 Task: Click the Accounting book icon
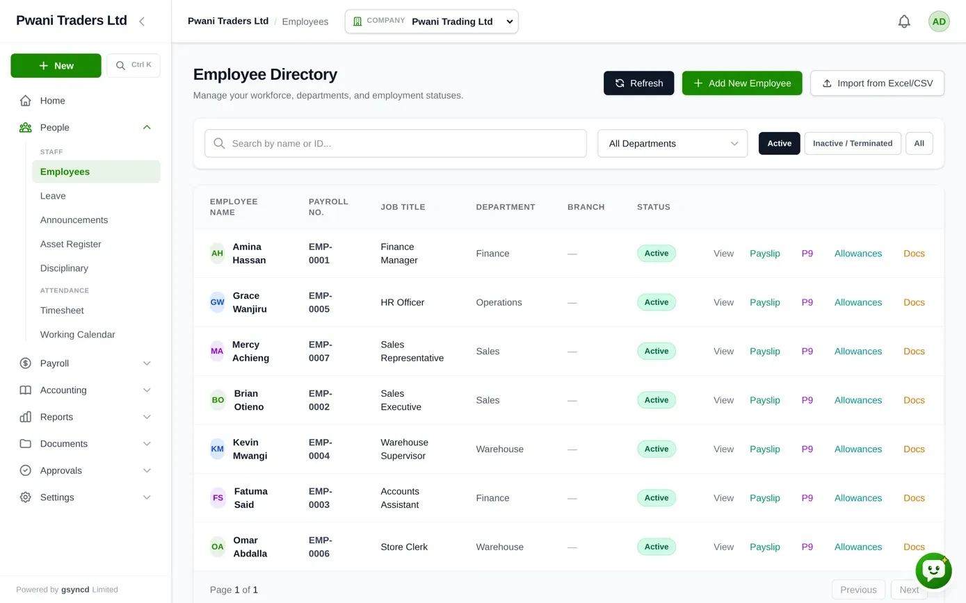click(x=26, y=390)
